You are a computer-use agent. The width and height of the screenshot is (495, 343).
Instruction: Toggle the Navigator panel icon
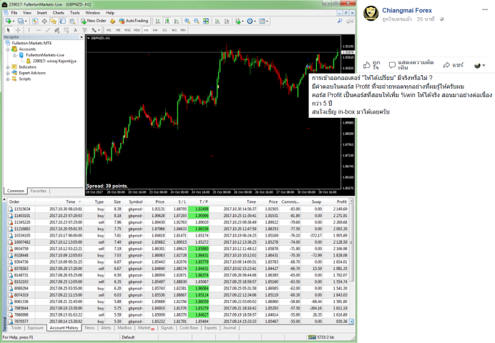point(54,21)
